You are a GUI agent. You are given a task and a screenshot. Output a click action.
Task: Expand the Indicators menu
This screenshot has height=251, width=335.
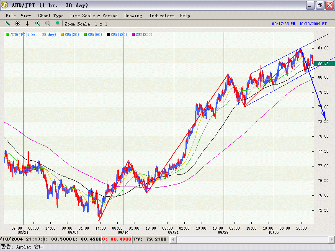point(162,15)
